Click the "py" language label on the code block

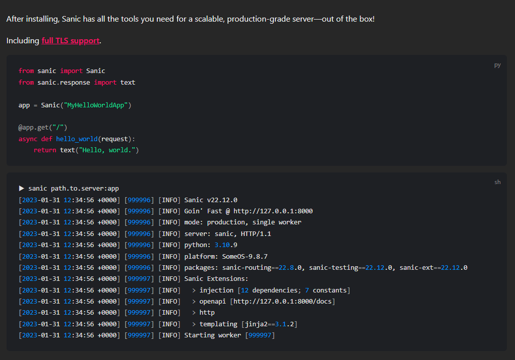[497, 65]
